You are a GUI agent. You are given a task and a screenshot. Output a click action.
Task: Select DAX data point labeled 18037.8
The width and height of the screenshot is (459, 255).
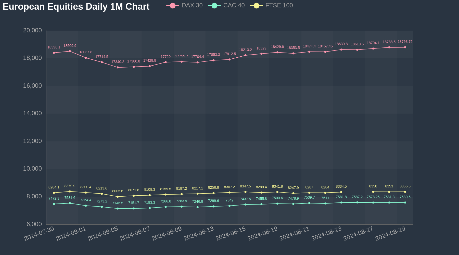coord(86,58)
